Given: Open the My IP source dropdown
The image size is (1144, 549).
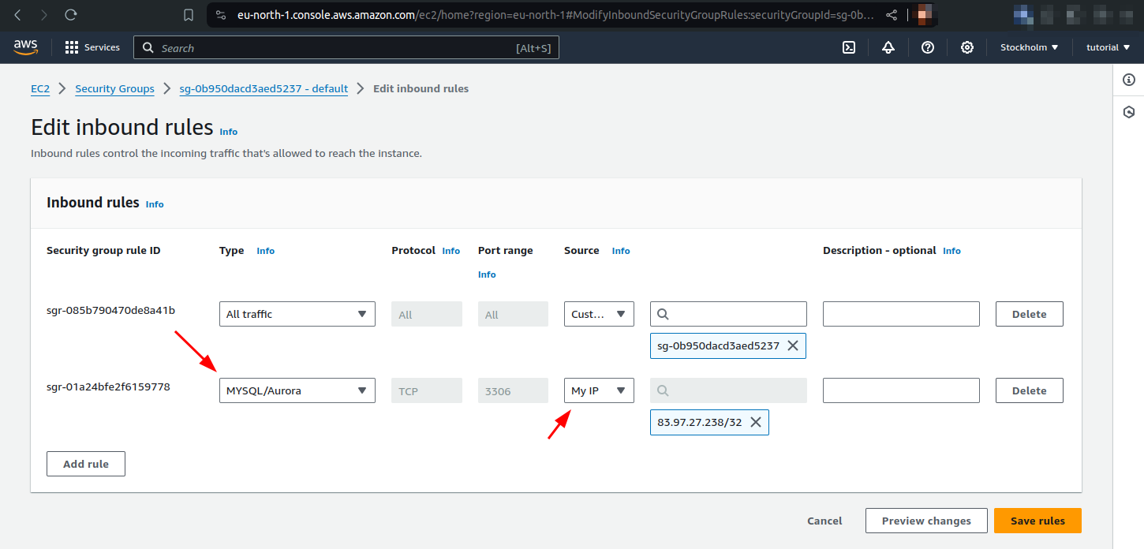Looking at the screenshot, I should tap(599, 390).
